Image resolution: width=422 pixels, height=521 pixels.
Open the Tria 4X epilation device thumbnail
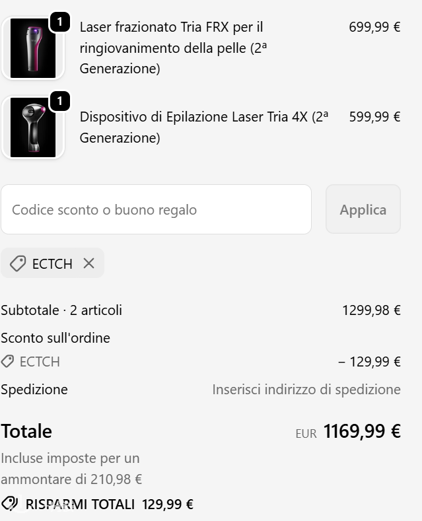click(32, 128)
